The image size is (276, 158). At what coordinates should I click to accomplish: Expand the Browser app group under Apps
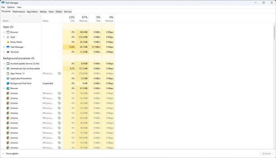click(4, 32)
